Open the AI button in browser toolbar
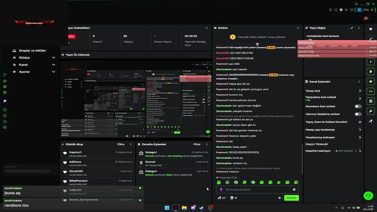This screenshot has height=212, width=377. click(366, 10)
